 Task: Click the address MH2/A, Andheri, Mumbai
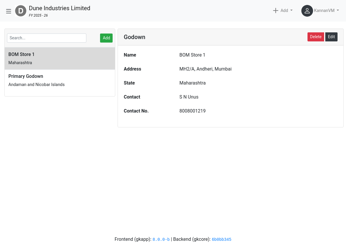tap(205, 69)
